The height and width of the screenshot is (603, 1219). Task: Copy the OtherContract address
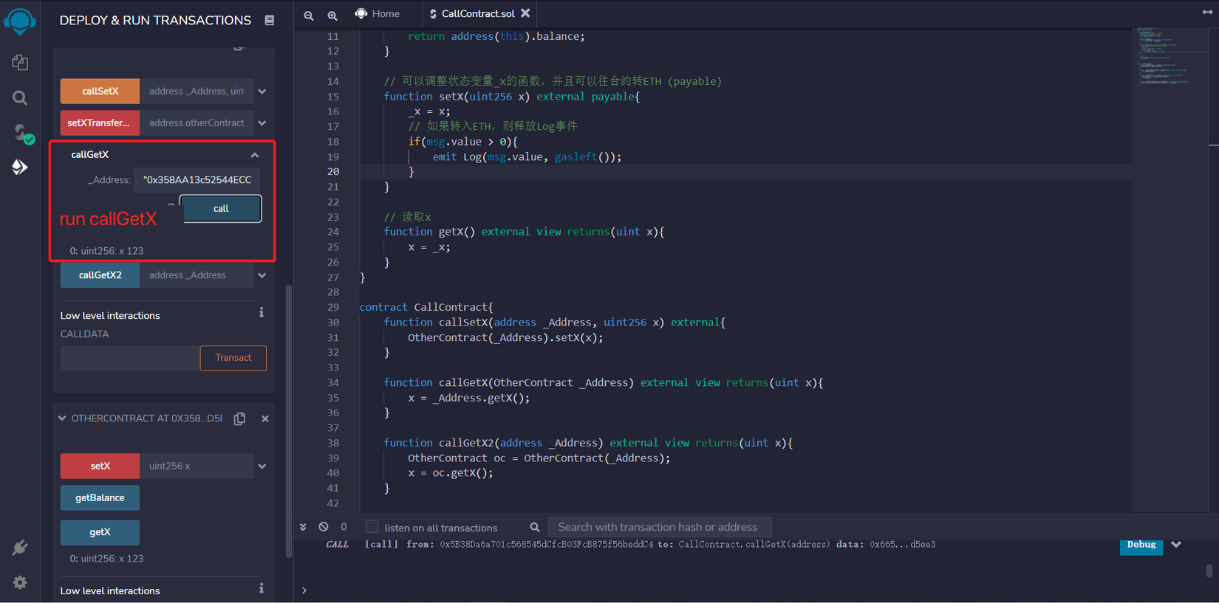(239, 418)
